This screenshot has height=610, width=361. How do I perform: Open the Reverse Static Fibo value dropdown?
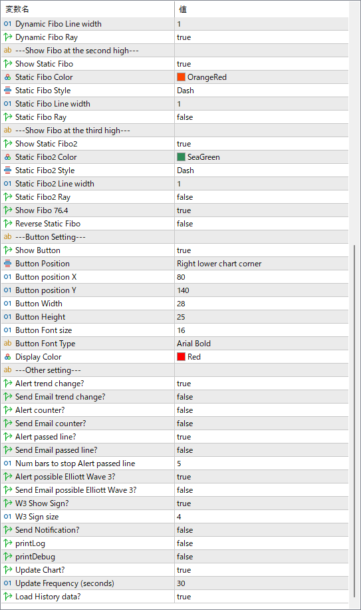pos(261,224)
